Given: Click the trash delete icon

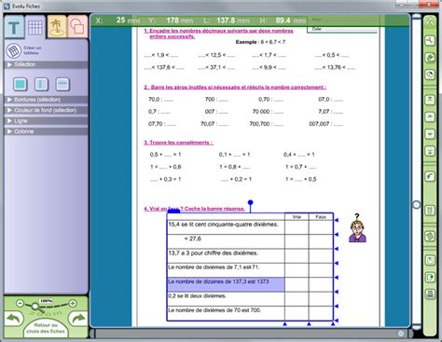Looking at the screenshot, I should point(430,211).
